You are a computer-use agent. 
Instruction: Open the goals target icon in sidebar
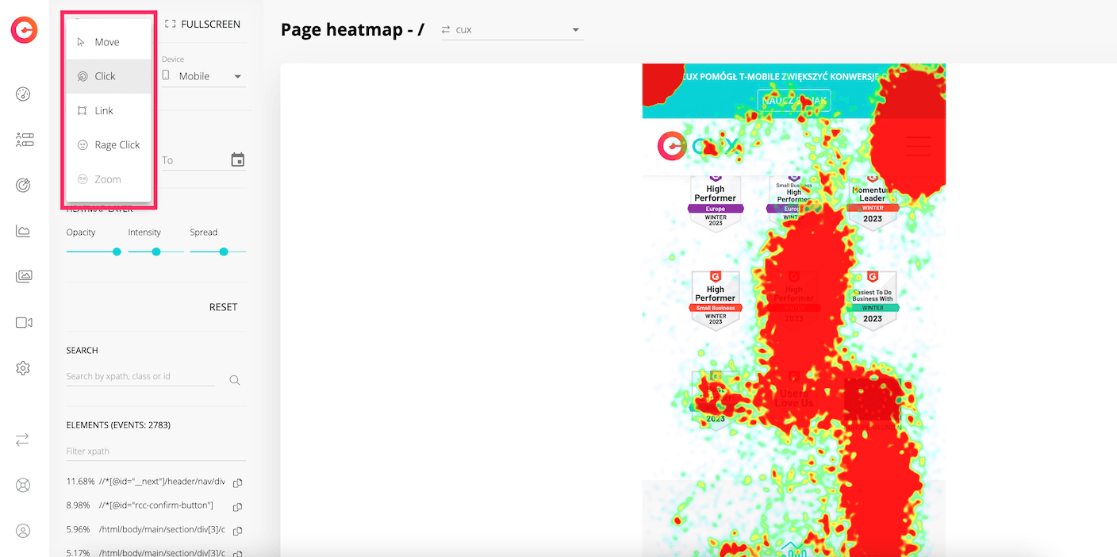[23, 186]
